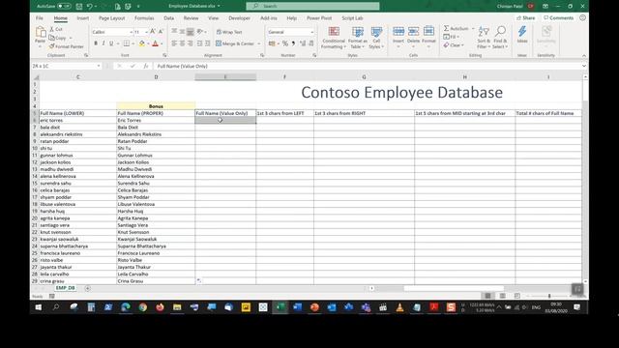The width and height of the screenshot is (619, 348).
Task: Open Format as Table gallery
Action: 358,38
